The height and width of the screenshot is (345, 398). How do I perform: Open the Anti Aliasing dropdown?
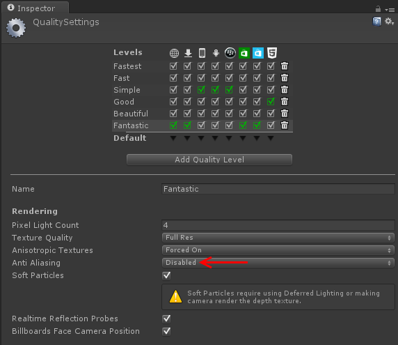coord(278,263)
